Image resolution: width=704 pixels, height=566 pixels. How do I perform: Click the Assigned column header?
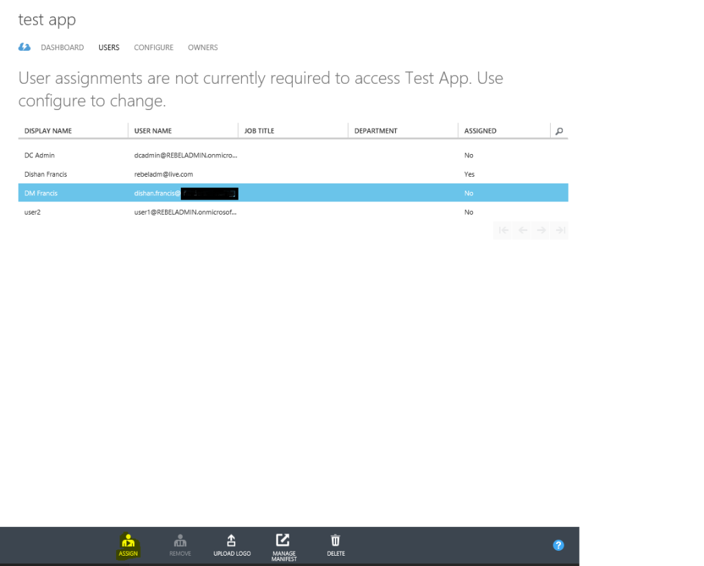click(480, 130)
